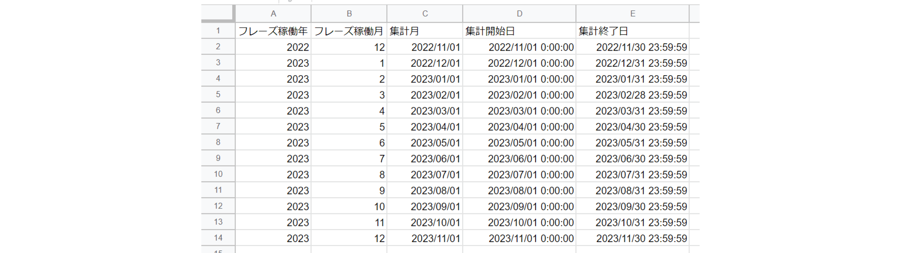The image size is (901, 253).
Task: Select row 1 header
Action: (x=218, y=31)
